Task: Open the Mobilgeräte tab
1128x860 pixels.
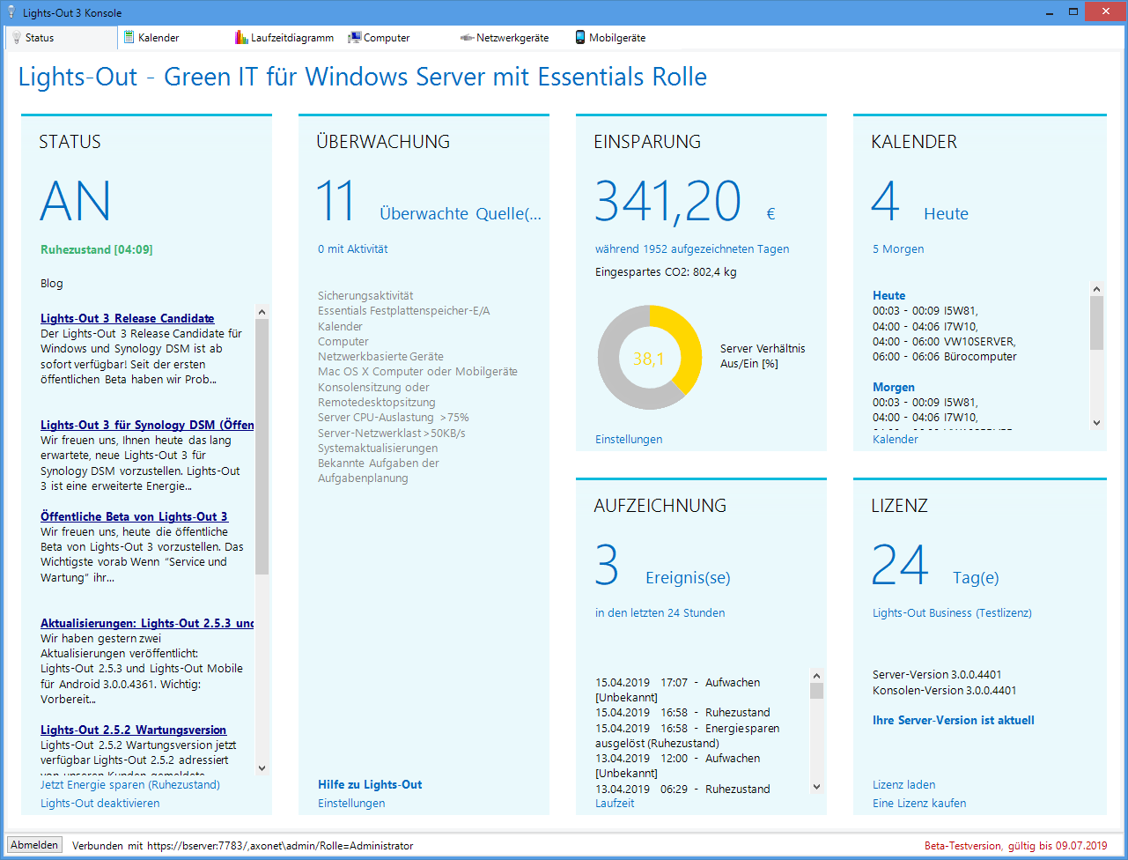Action: [617, 38]
